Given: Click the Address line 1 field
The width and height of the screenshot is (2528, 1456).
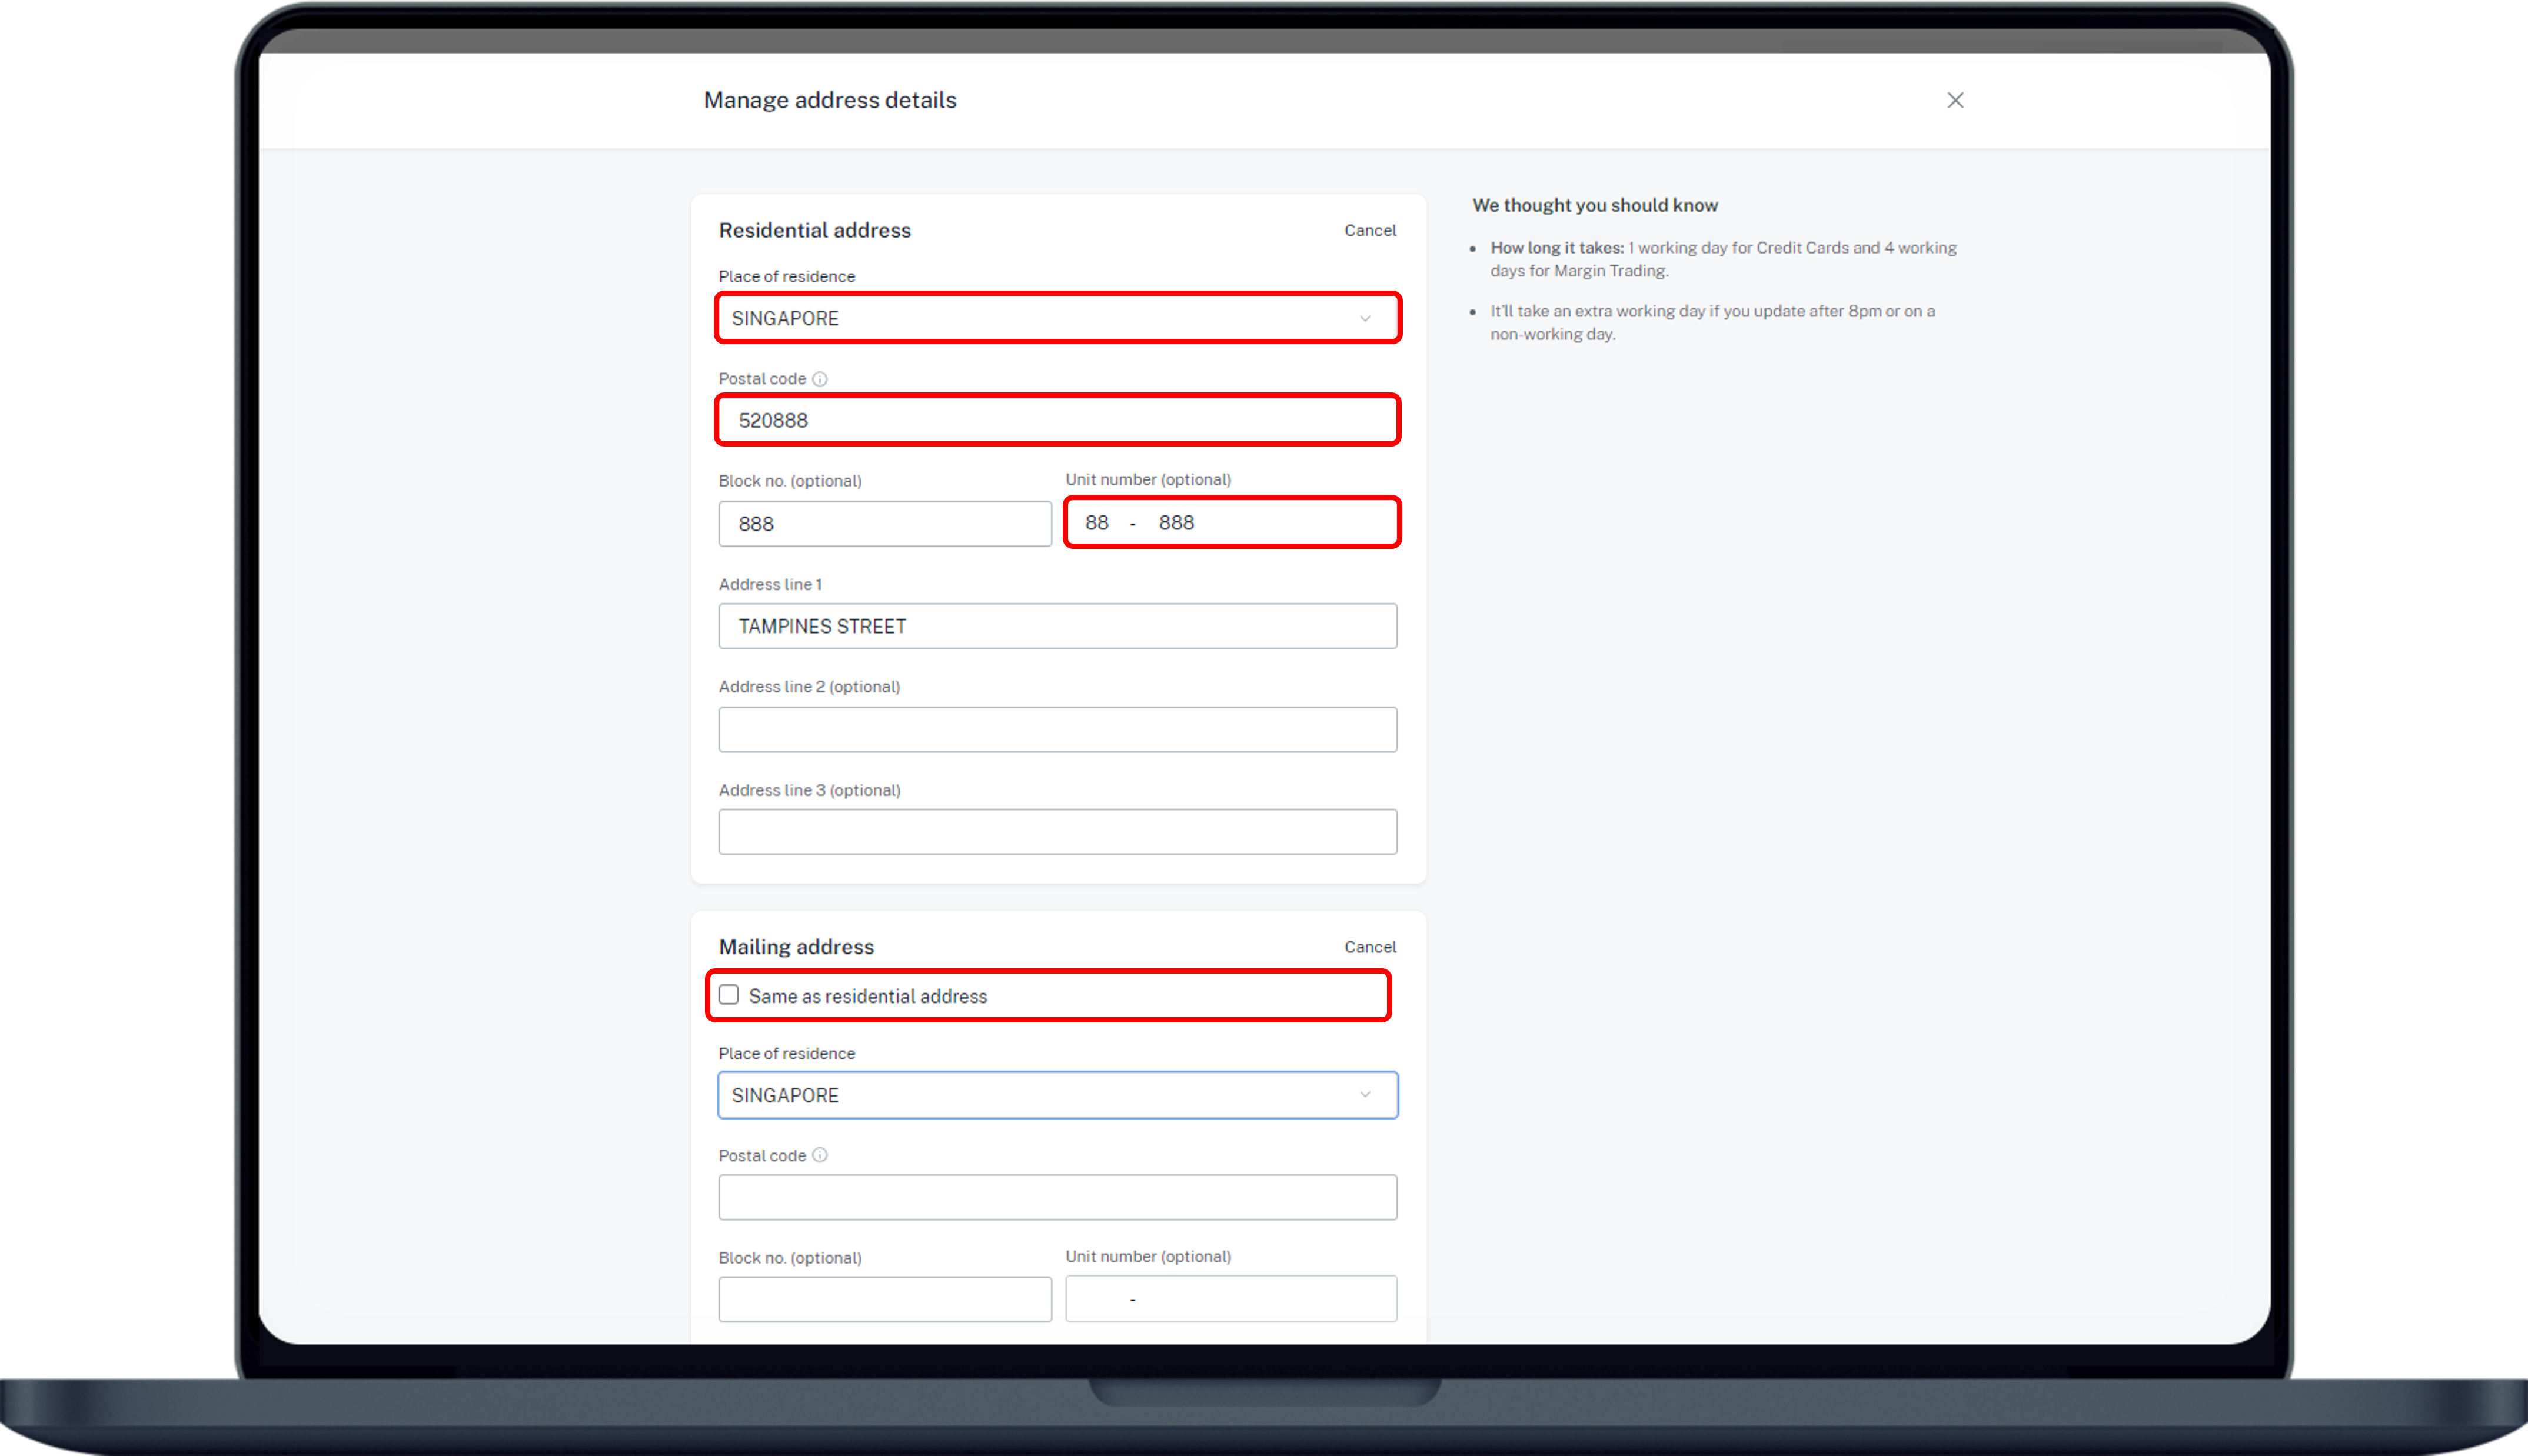Looking at the screenshot, I should [1057, 626].
